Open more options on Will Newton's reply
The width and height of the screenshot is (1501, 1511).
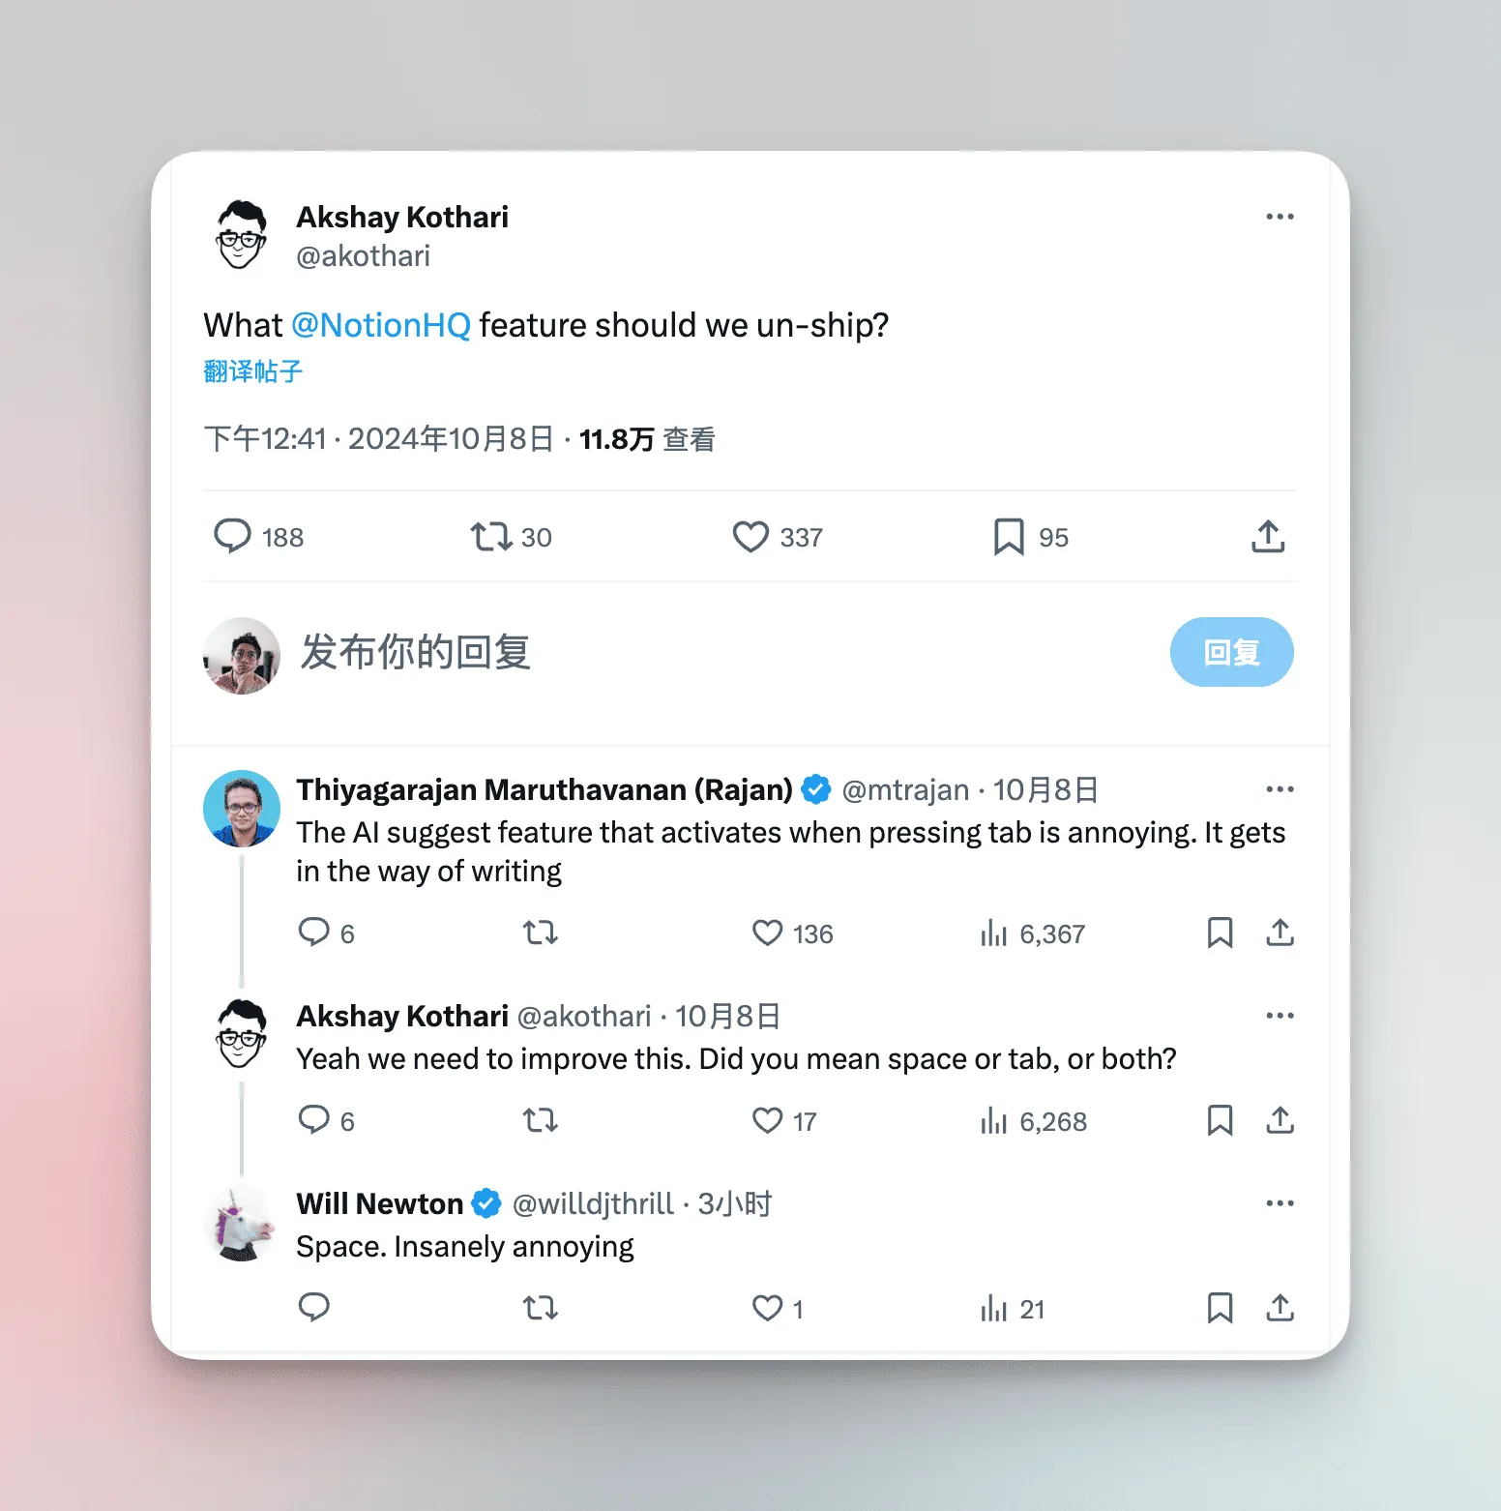coord(1280,1203)
